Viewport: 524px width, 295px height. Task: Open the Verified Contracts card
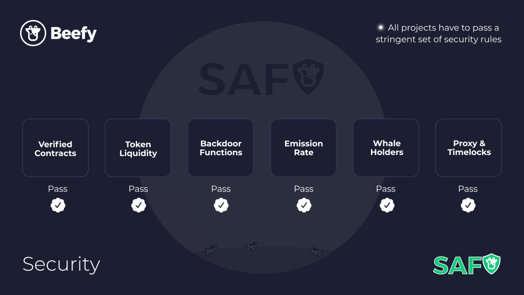(x=56, y=147)
